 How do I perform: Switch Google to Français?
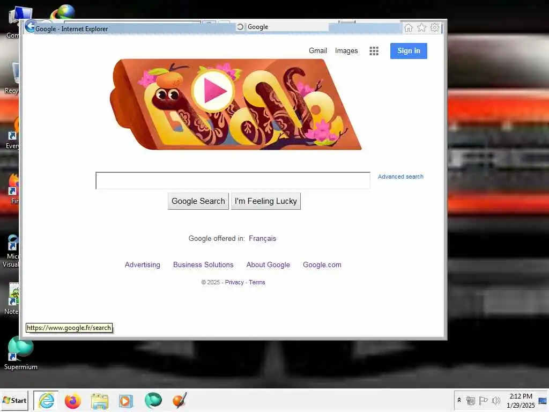tap(262, 239)
